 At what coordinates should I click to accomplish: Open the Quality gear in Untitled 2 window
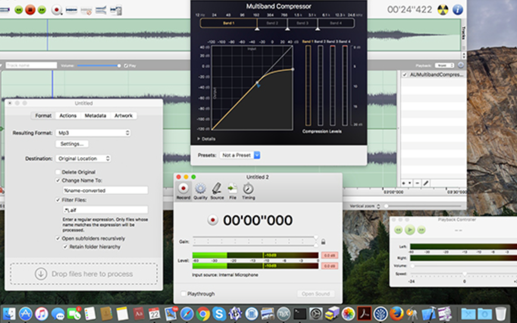200,191
